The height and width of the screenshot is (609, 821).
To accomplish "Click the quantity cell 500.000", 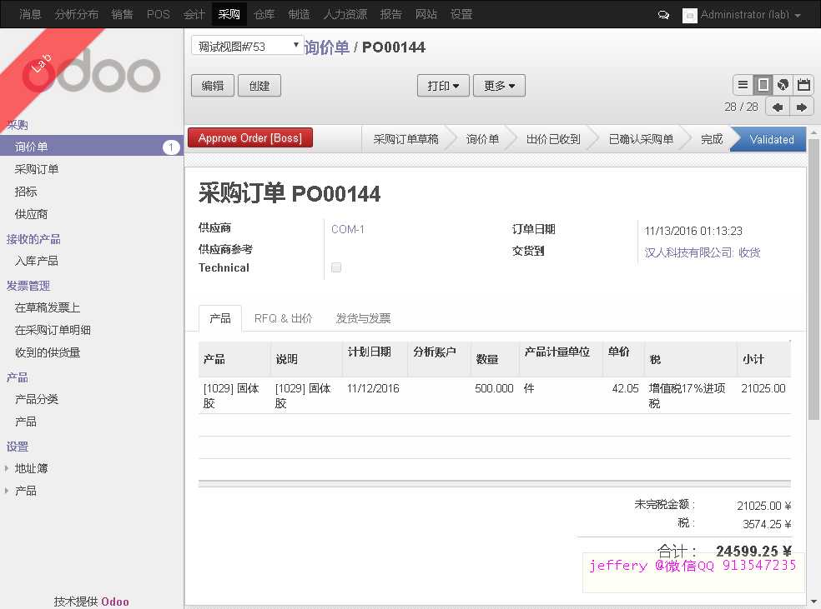I will [494, 388].
